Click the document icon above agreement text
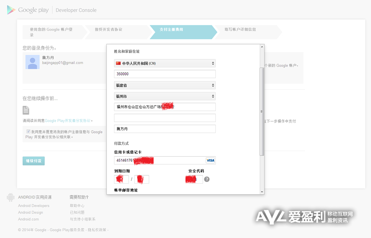The image size is (371, 238). (x=26, y=110)
